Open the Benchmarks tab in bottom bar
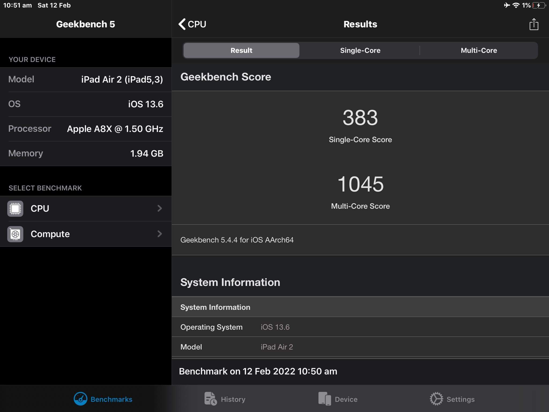 pyautogui.click(x=103, y=399)
